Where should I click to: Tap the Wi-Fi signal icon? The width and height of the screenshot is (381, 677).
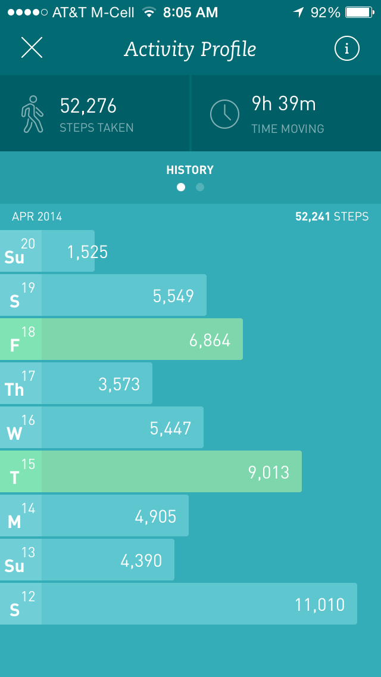tap(149, 13)
